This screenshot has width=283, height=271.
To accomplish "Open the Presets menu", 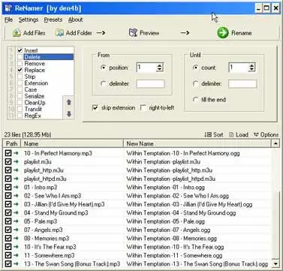I will [x=53, y=20].
